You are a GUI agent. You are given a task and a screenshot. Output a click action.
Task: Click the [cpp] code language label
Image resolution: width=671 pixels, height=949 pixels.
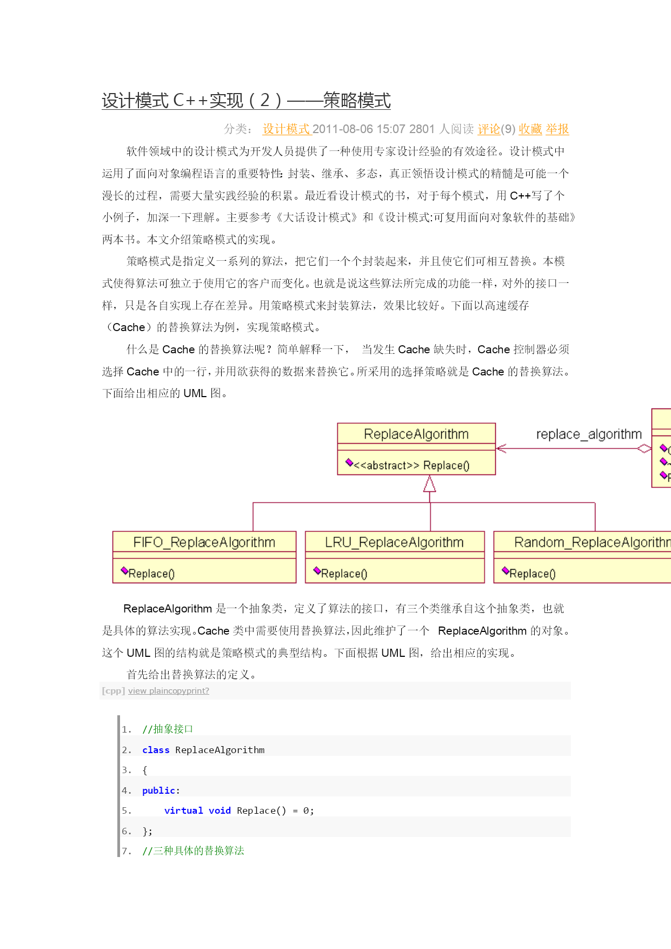point(114,691)
